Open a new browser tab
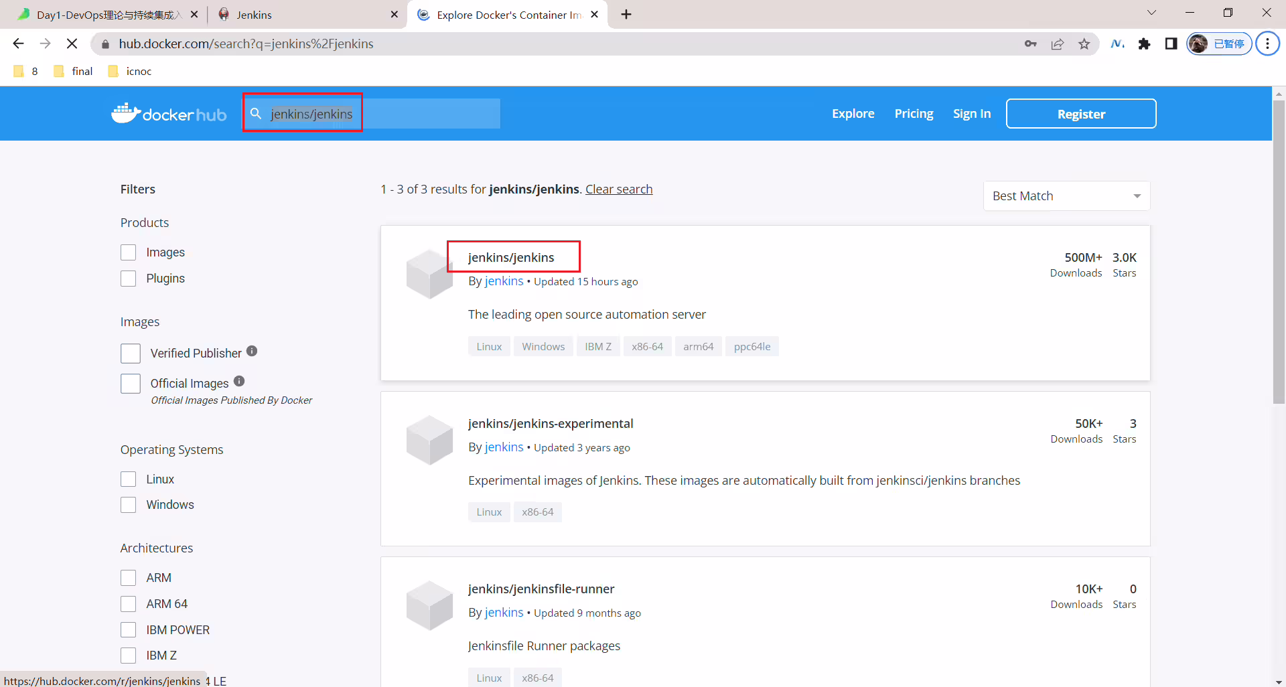The height and width of the screenshot is (687, 1286). 626,15
